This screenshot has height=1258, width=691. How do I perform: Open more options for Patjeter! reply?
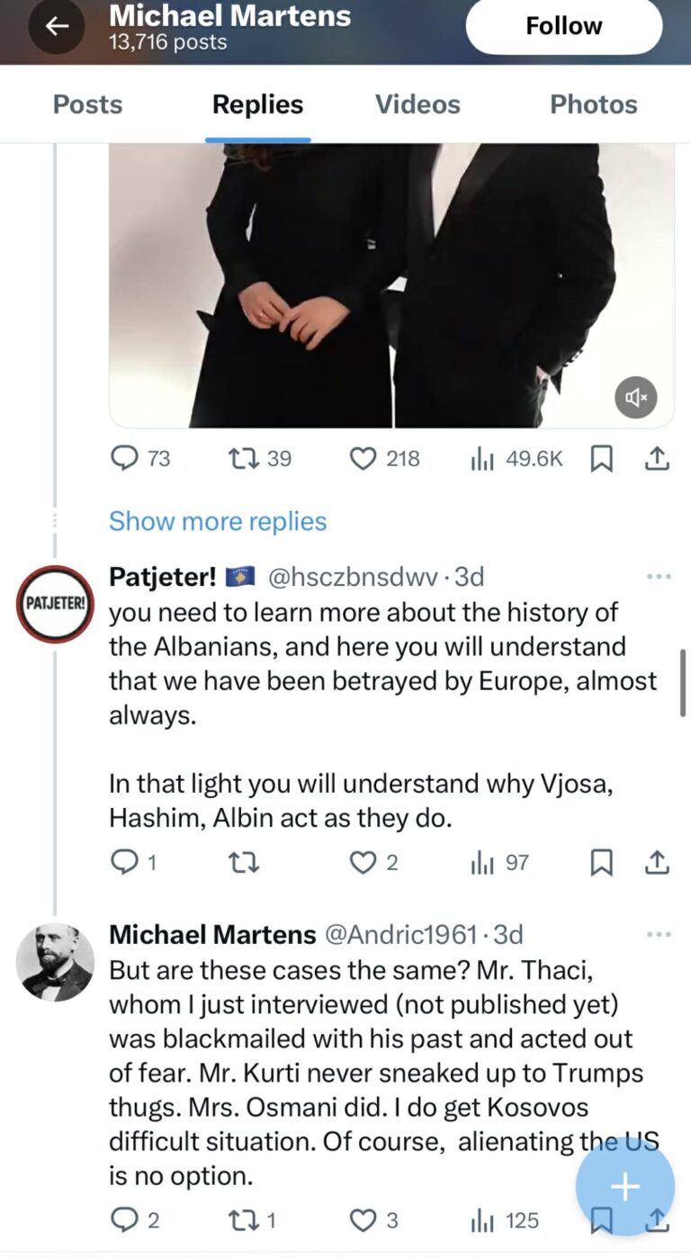pyautogui.click(x=659, y=577)
